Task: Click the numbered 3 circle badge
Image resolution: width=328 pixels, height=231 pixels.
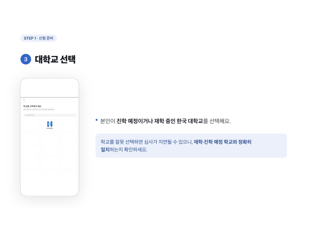Action: (x=26, y=59)
